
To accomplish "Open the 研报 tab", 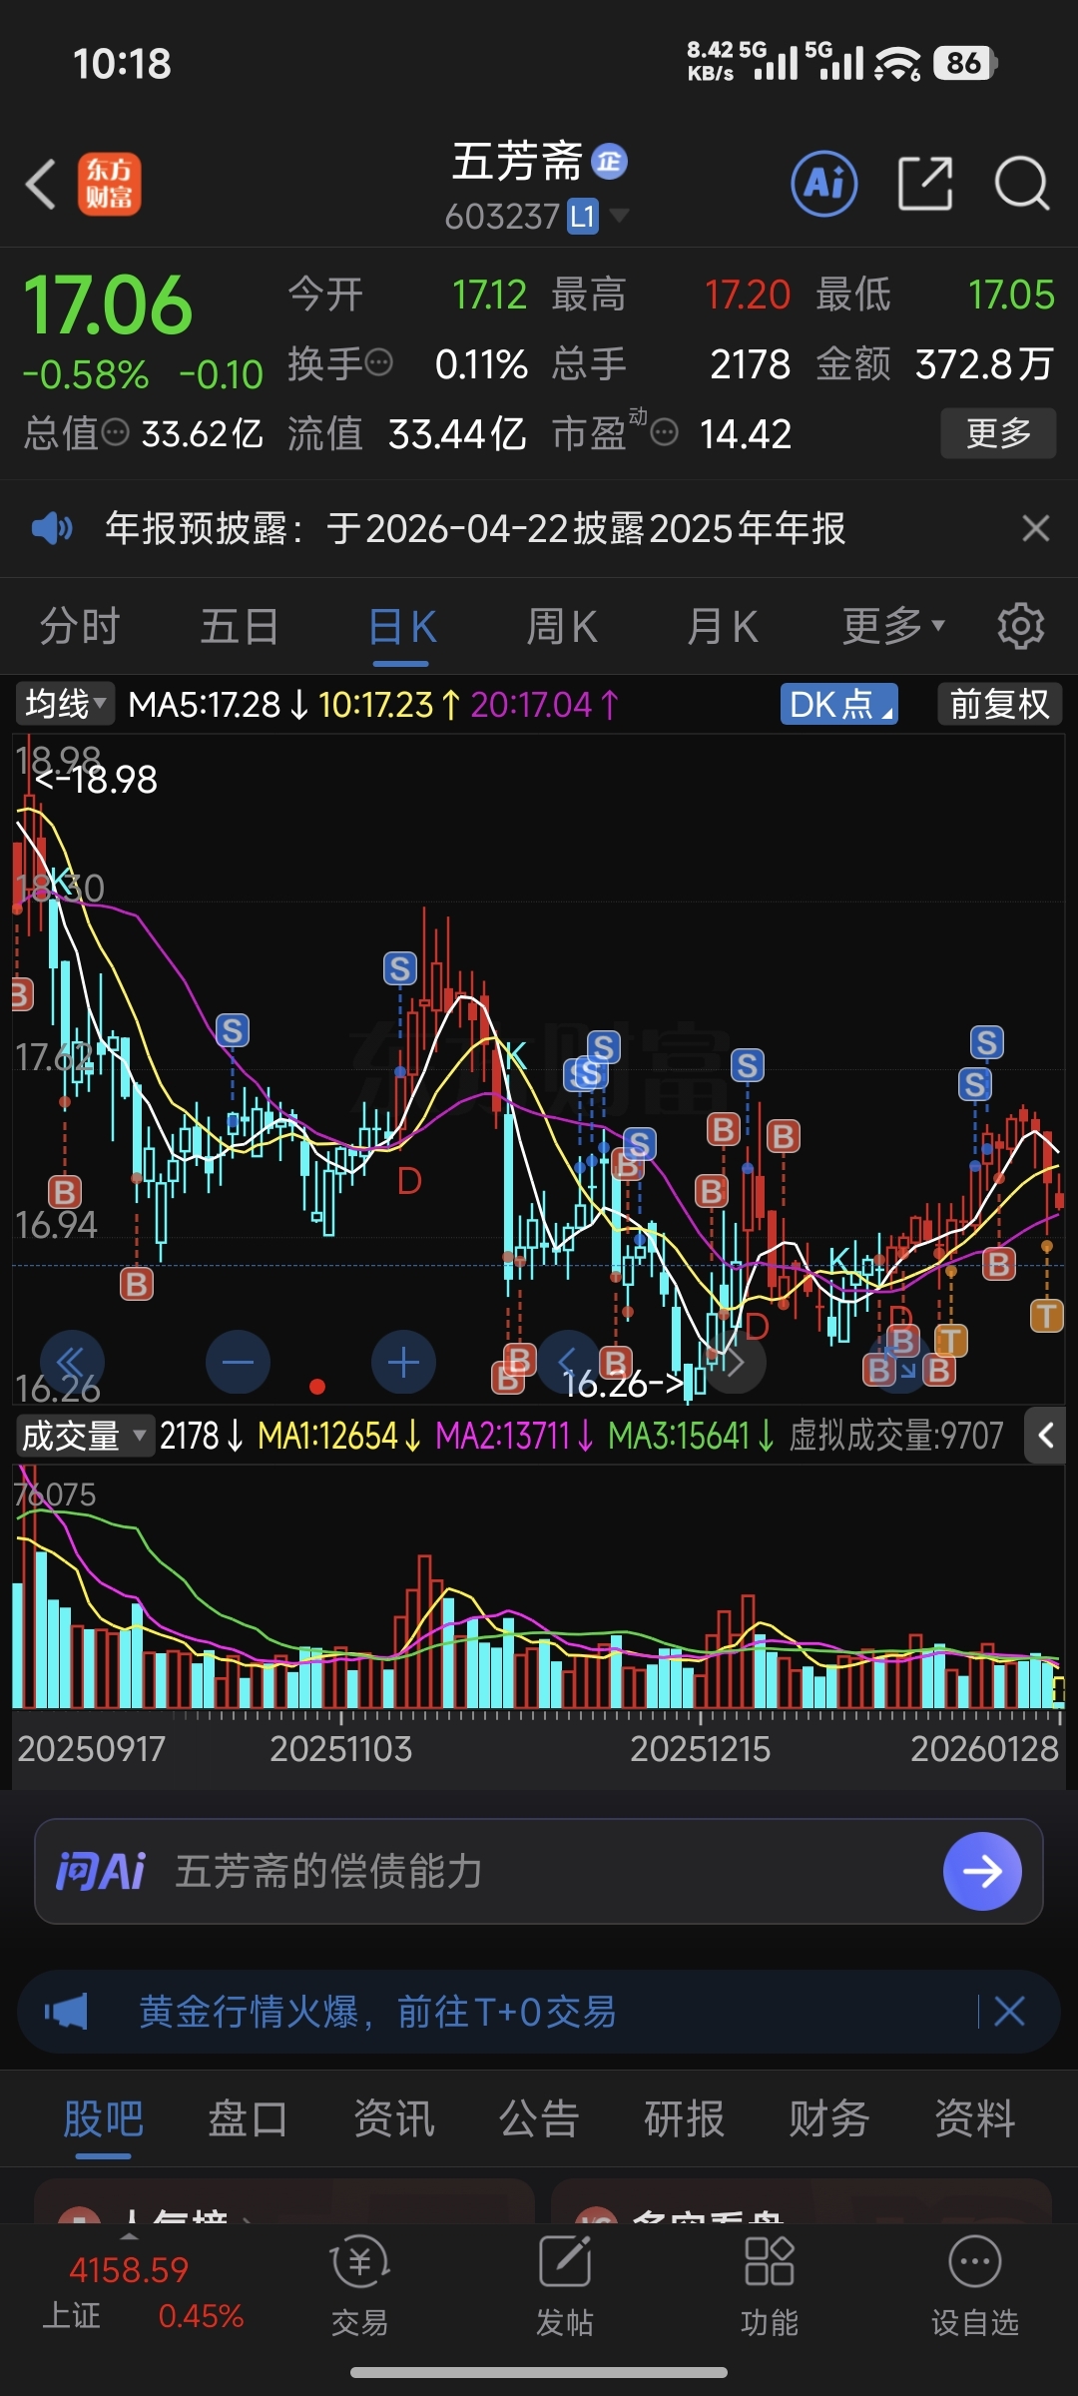I will 684,2118.
